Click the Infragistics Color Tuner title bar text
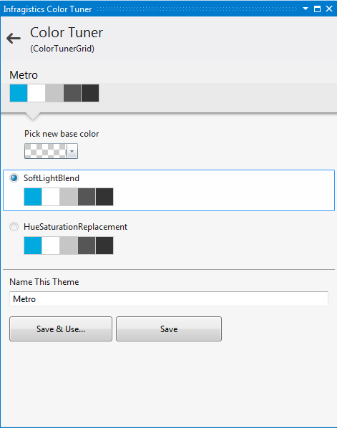Image resolution: width=337 pixels, height=428 pixels. [x=47, y=9]
